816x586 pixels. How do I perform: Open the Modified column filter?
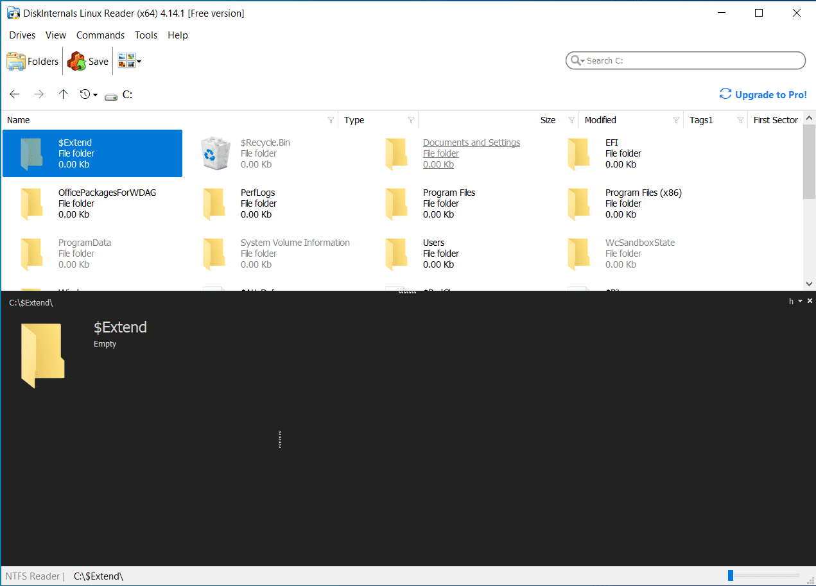tap(676, 120)
